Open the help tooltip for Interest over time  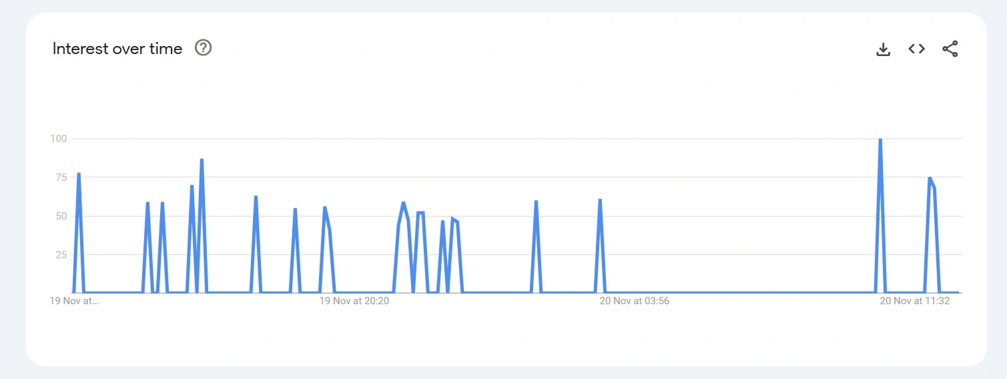click(x=203, y=48)
